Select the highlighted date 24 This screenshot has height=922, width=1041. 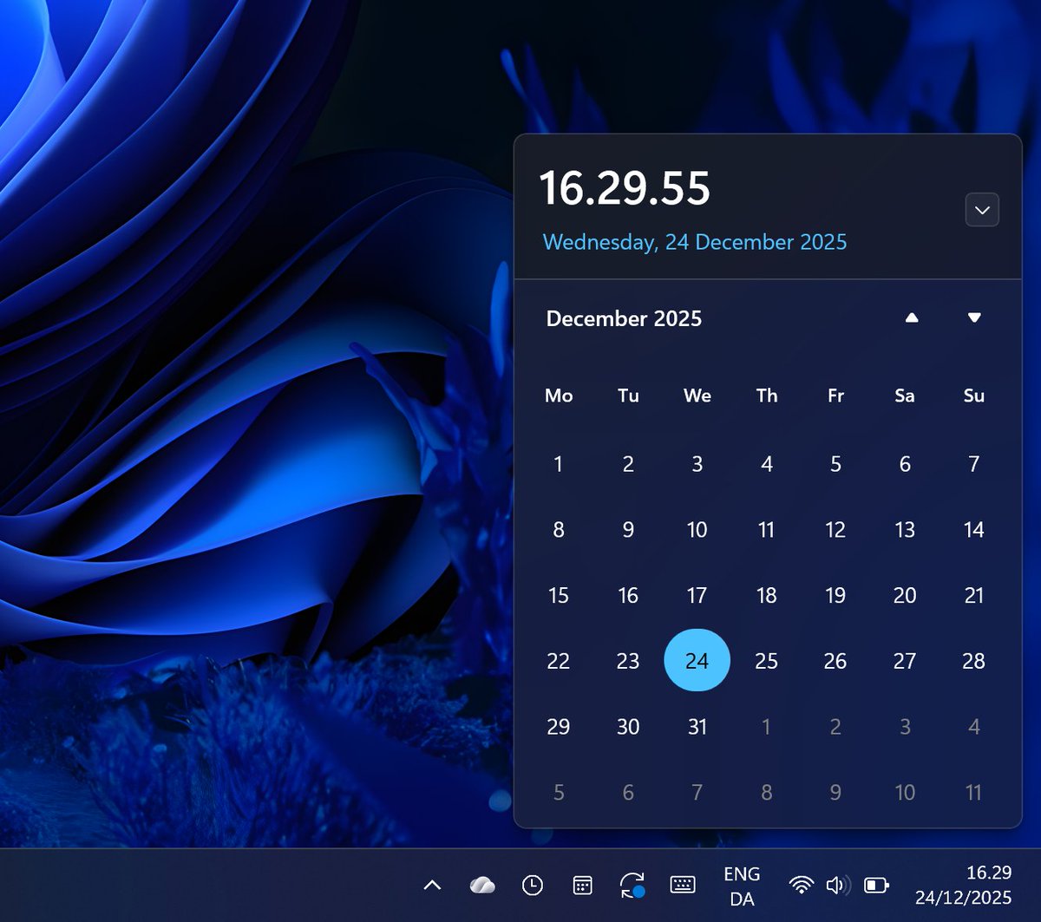click(x=697, y=660)
